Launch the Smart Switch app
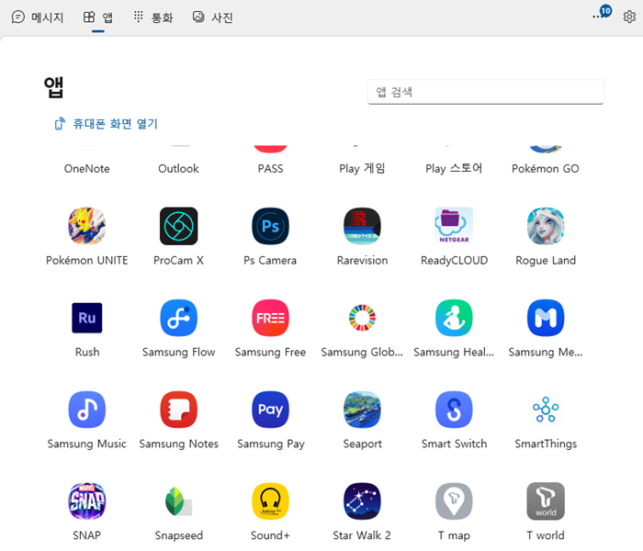 tap(454, 410)
